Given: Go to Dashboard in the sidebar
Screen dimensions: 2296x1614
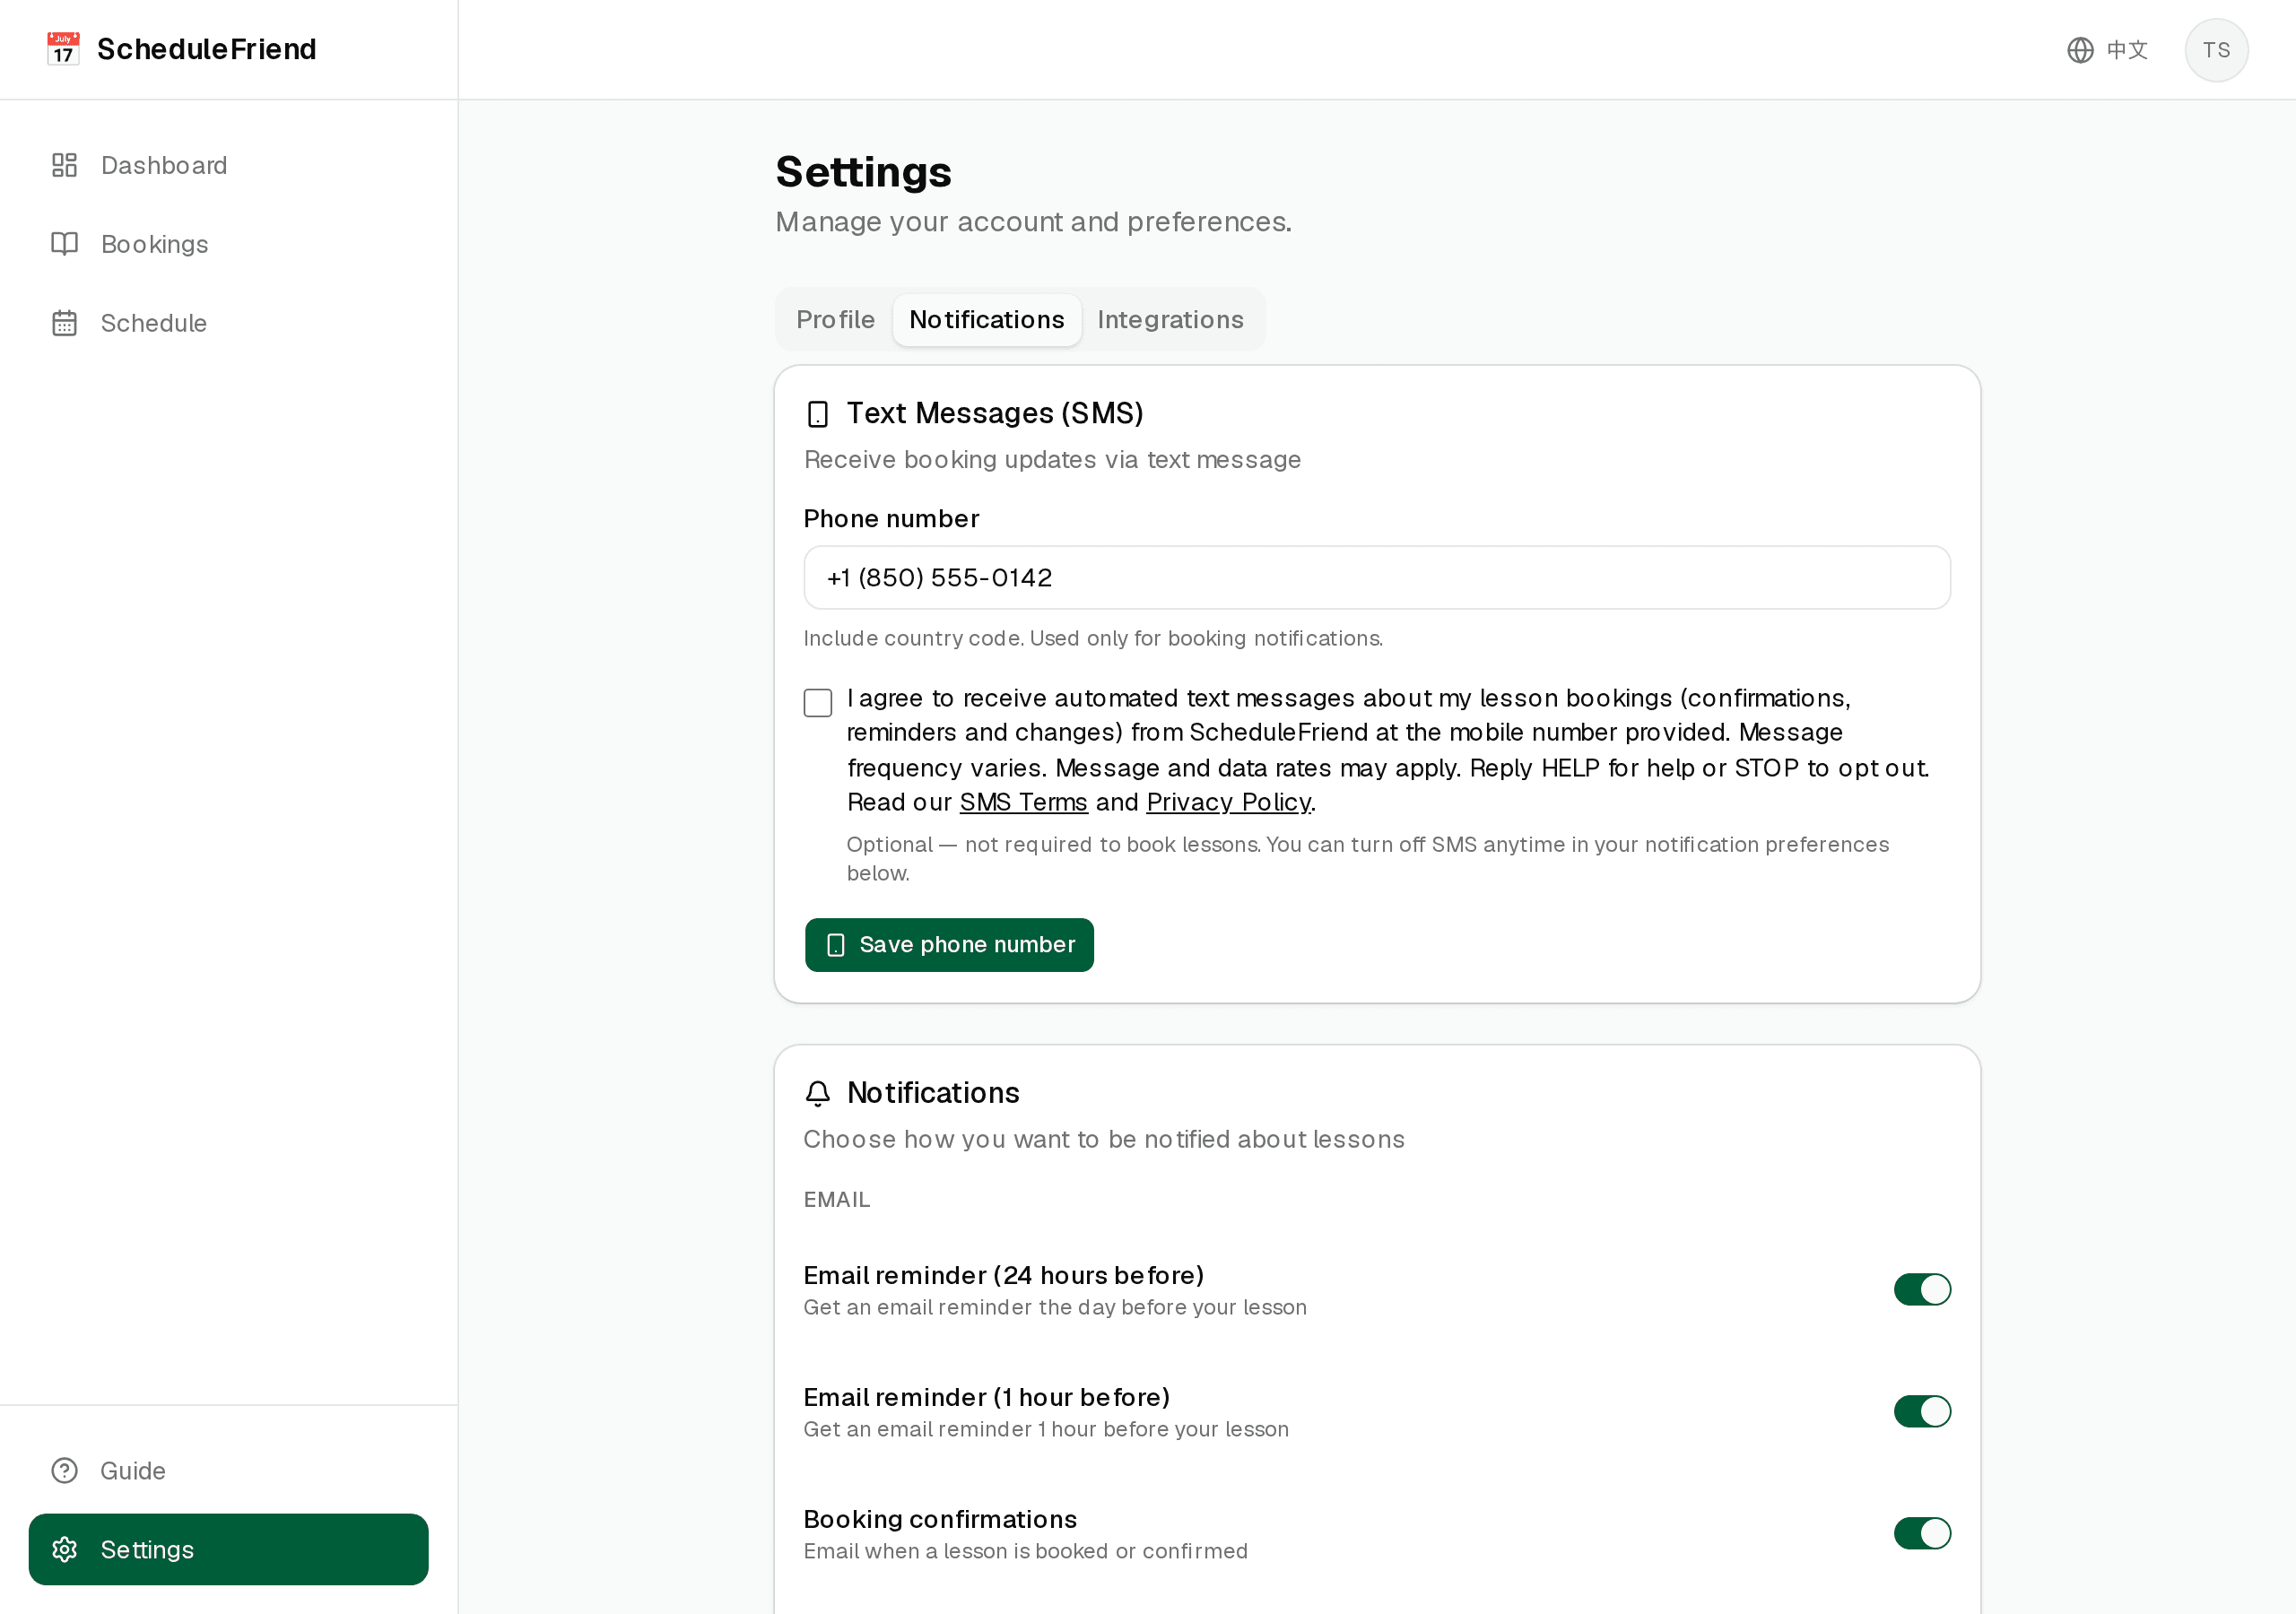Looking at the screenshot, I should coord(229,165).
